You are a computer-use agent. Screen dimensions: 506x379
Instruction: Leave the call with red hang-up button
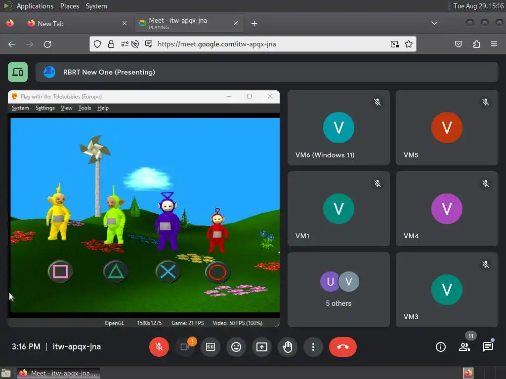(x=343, y=347)
